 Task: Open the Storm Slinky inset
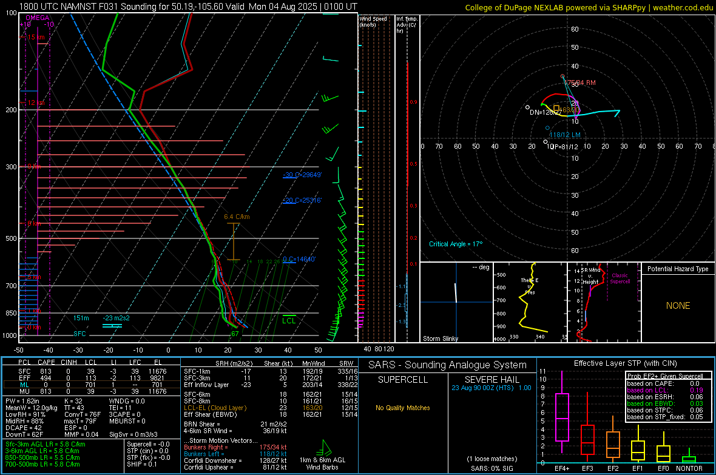(456, 302)
